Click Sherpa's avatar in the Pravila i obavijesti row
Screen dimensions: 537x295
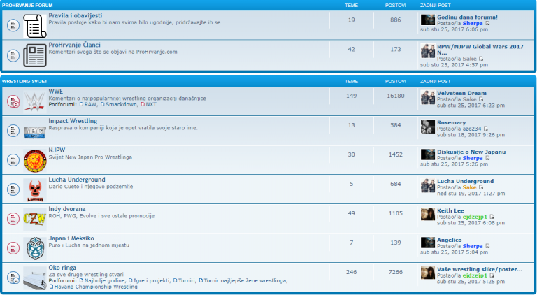428,20
